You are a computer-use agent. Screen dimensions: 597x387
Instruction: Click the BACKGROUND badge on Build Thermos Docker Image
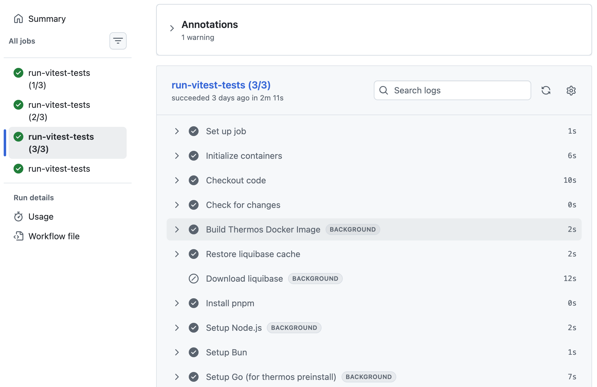click(353, 229)
